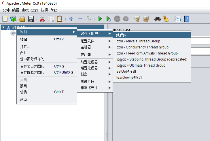Expand the 前置处理器 submenu

point(95,62)
